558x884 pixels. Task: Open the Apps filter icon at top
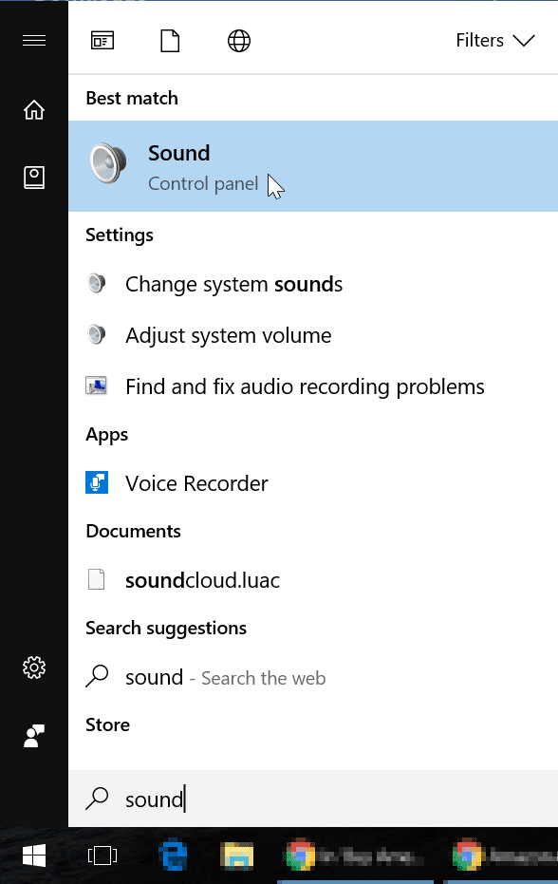click(x=103, y=40)
